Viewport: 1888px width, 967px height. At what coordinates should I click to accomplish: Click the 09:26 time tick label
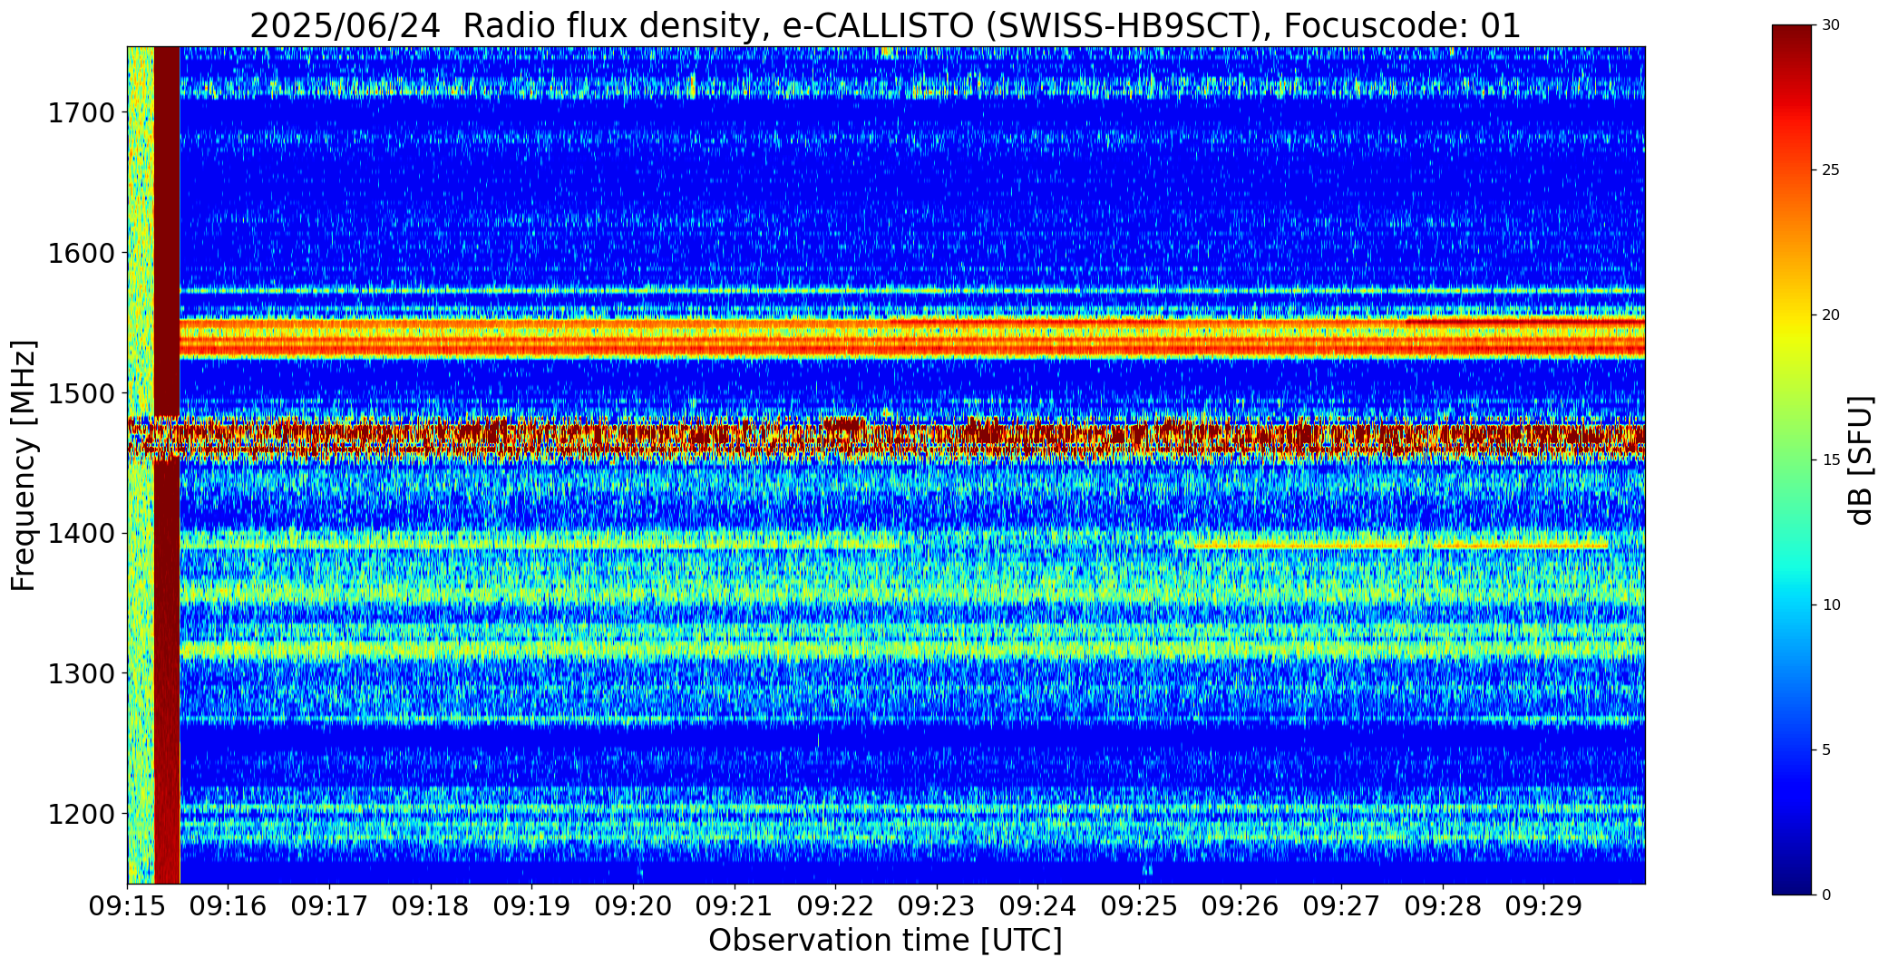(x=1241, y=906)
